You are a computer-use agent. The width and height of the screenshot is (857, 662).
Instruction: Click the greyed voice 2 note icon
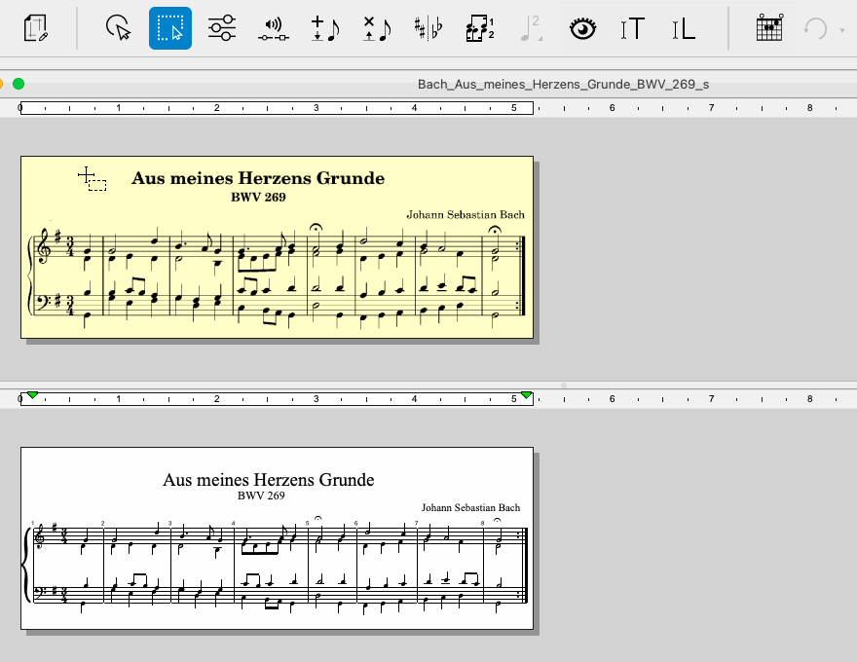pyautogui.click(x=532, y=28)
